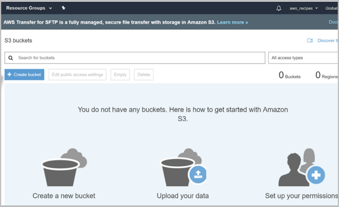Open the notifications bell icon
This screenshot has width=339, height=207.
(x=279, y=8)
